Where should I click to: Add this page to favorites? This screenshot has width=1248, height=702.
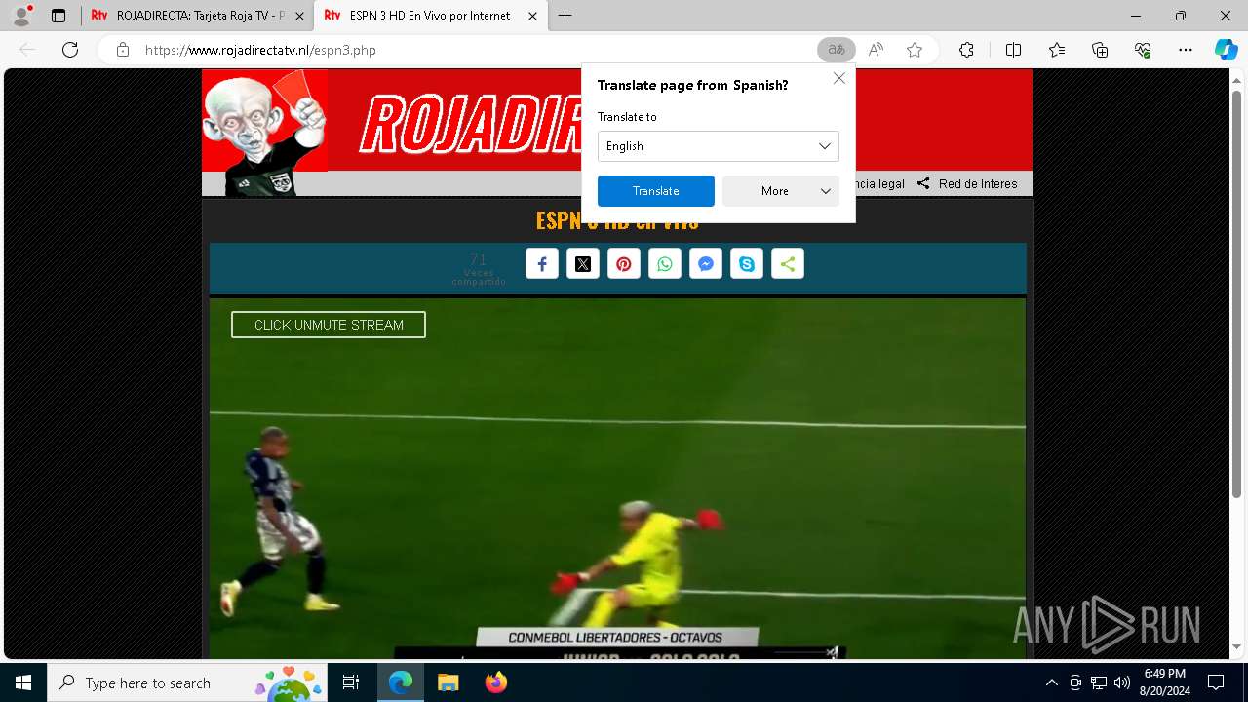point(915,50)
